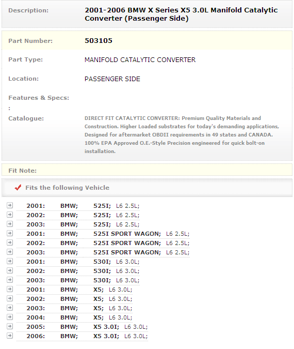This screenshot has width=294, height=349.
Task: Click arrow icon beside 2001 BMW 530I
Action: [10, 261]
